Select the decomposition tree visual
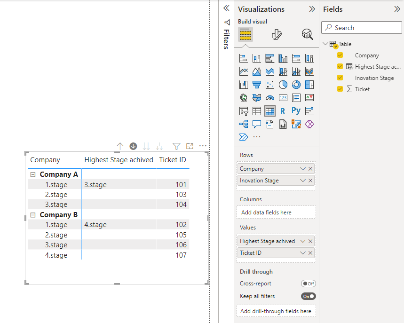This screenshot has width=404, height=323. [x=243, y=124]
